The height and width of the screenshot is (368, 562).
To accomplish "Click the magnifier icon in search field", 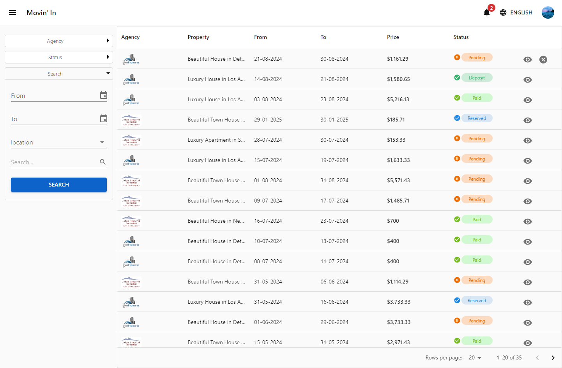I will coord(103,162).
